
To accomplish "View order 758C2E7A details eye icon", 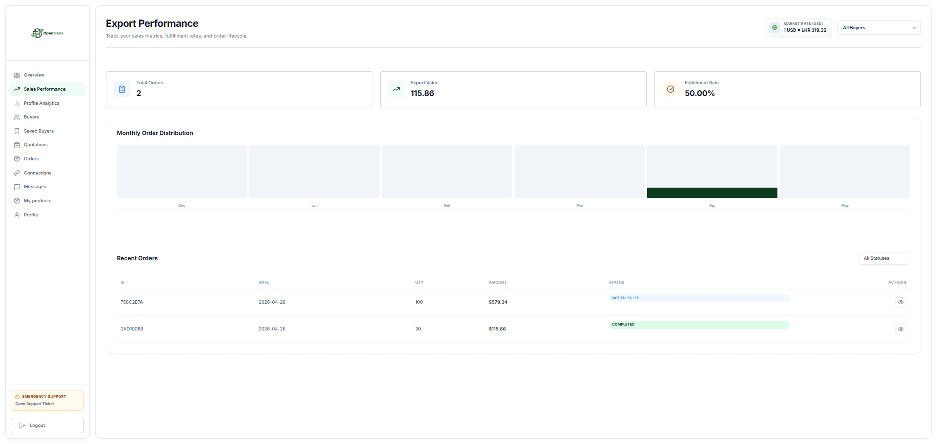I will [901, 302].
